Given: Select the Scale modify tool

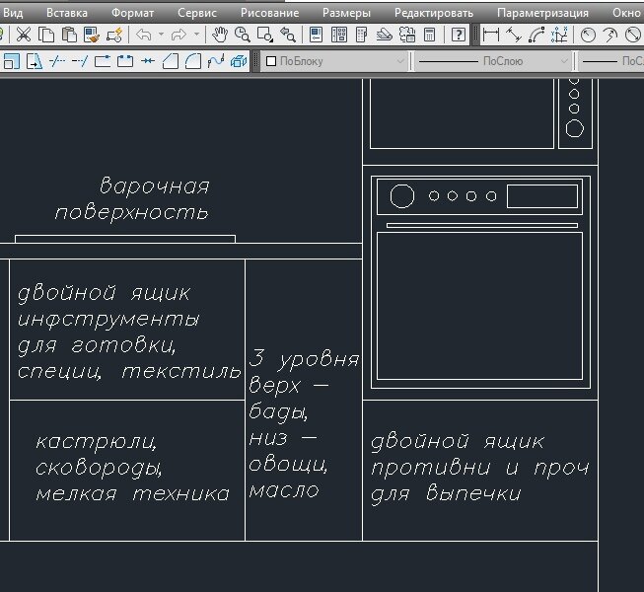Looking at the screenshot, I should pos(12,61).
